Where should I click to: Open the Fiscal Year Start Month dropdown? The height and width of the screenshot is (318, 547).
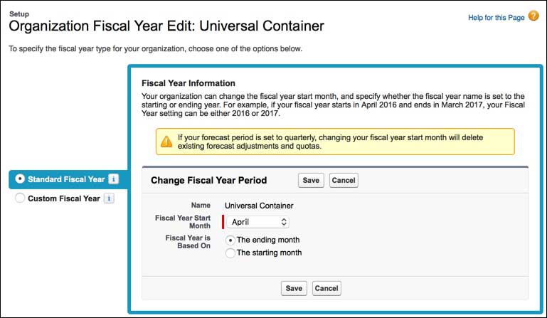tap(259, 222)
